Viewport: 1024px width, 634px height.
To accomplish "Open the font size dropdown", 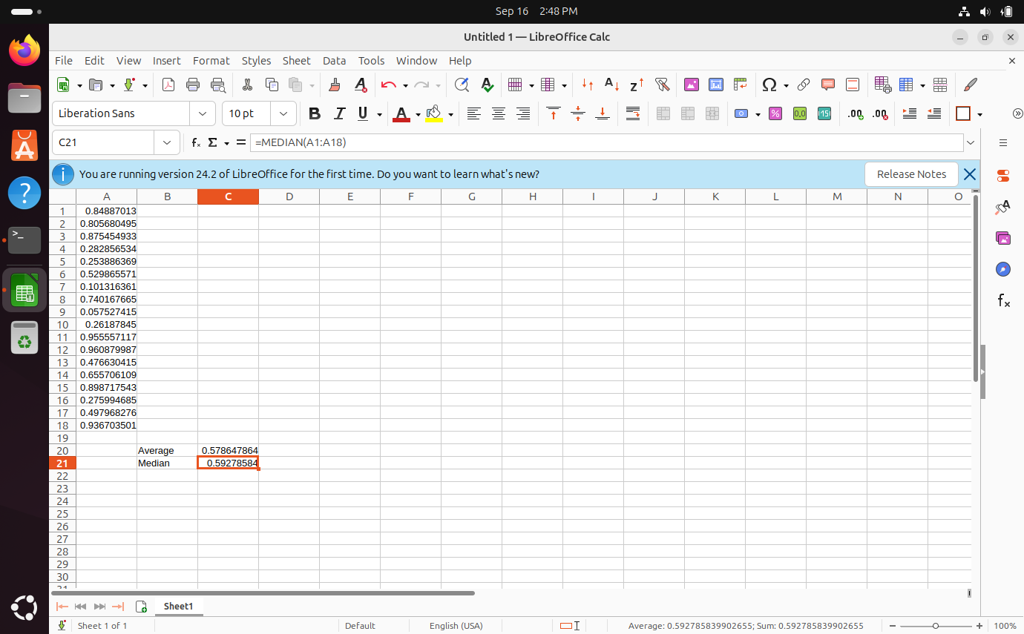I will pyautogui.click(x=283, y=113).
